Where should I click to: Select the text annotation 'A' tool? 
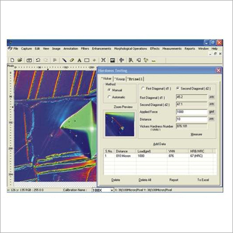79,60
